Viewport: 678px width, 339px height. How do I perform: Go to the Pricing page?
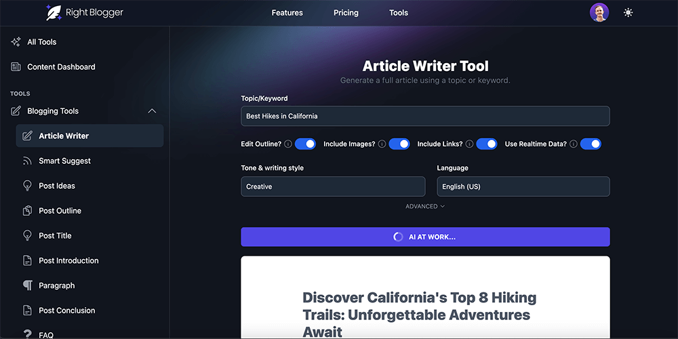pyautogui.click(x=346, y=13)
